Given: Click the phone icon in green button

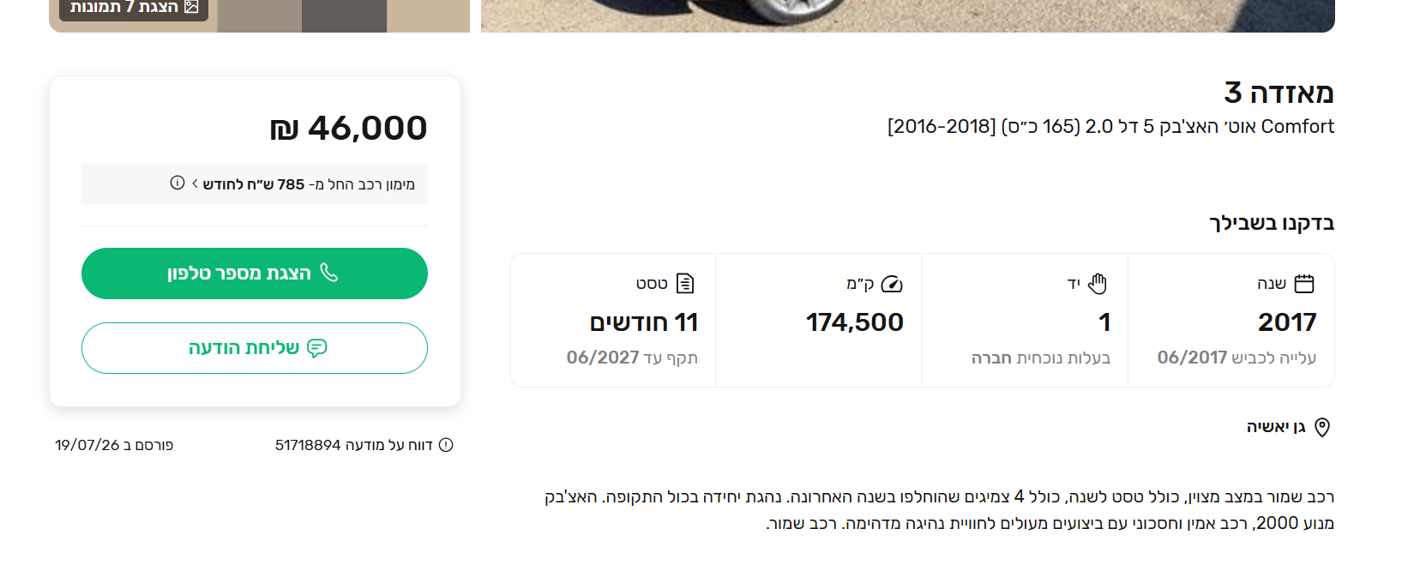Looking at the screenshot, I should click(329, 273).
